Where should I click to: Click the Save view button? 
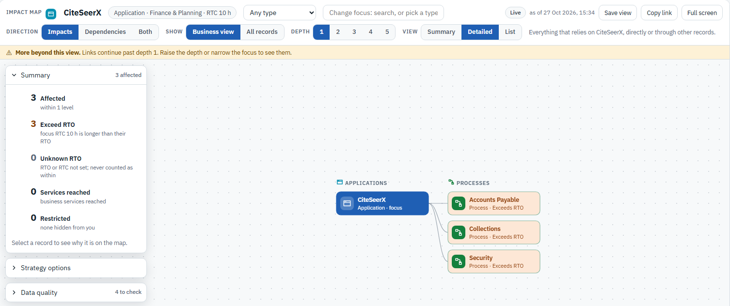click(x=618, y=13)
